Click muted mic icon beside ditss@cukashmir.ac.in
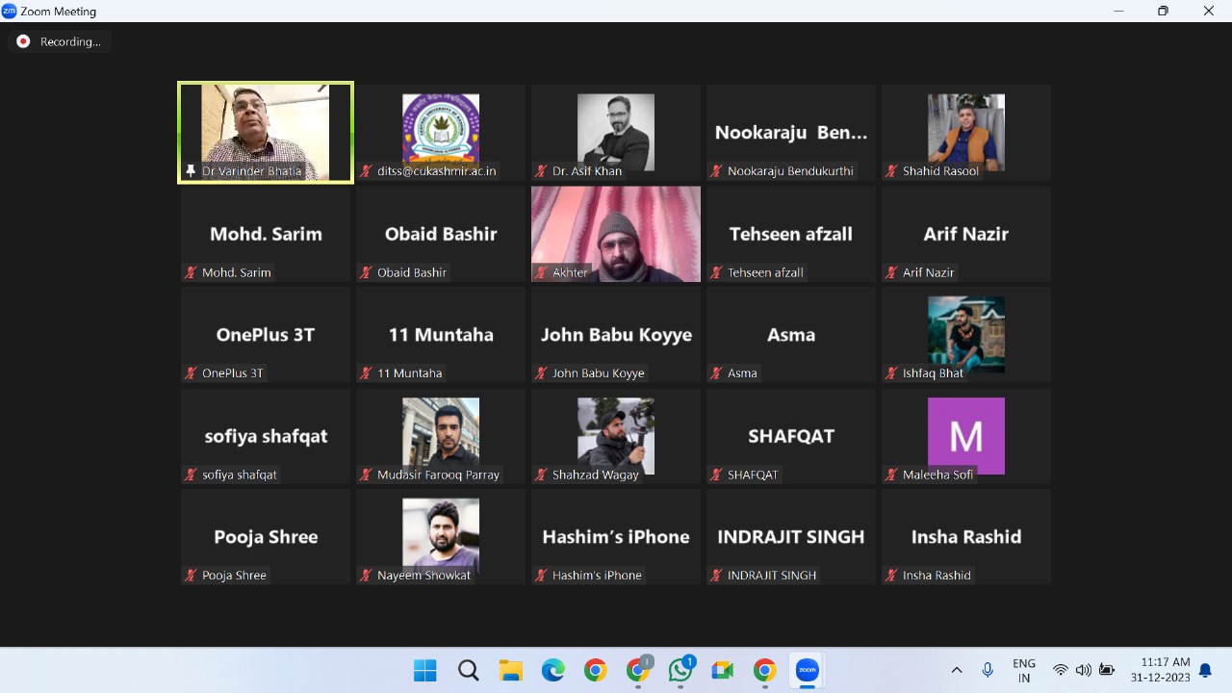 click(366, 171)
